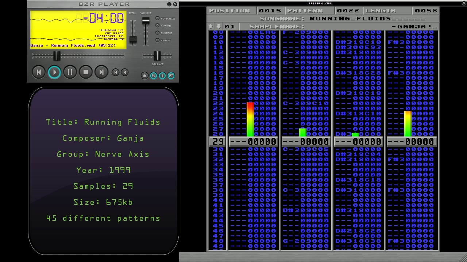Click channel one's current row cell

[x=253, y=142]
